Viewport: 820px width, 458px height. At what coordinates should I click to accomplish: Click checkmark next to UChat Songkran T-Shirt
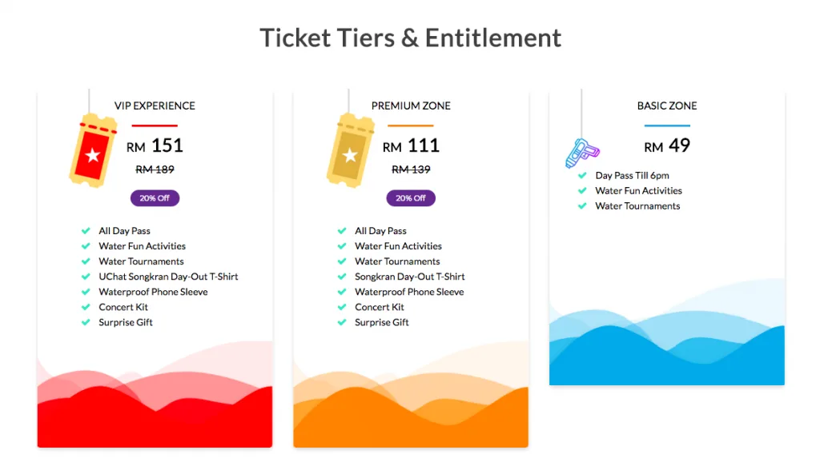point(86,277)
